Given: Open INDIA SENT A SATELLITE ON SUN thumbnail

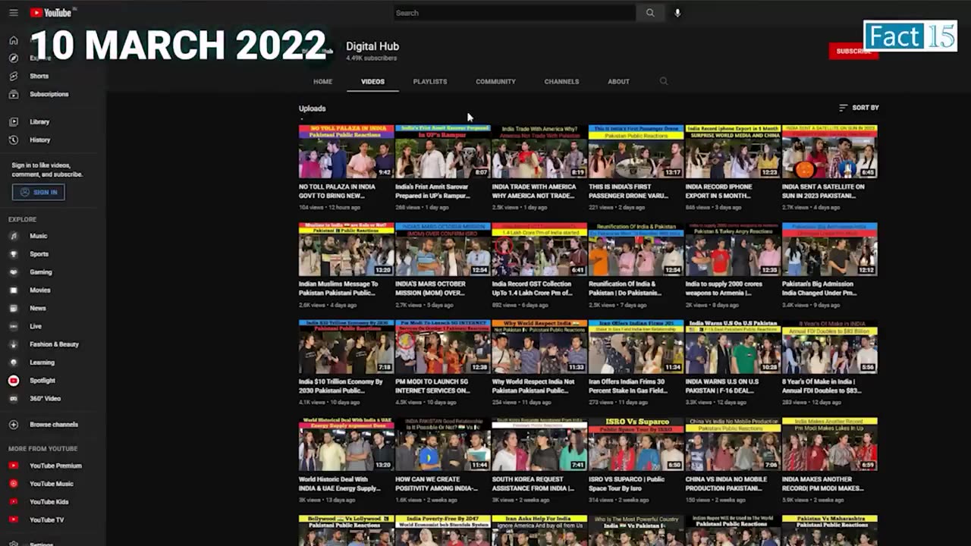Looking at the screenshot, I should tap(830, 152).
